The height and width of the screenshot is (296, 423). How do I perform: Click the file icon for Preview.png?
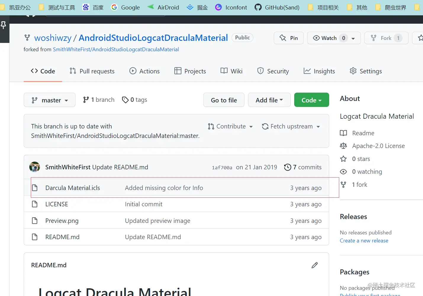click(x=35, y=221)
